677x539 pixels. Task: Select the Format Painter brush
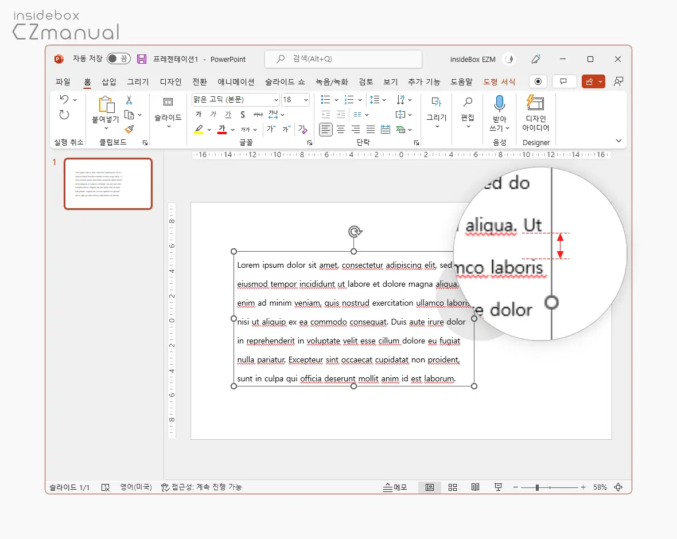129,129
